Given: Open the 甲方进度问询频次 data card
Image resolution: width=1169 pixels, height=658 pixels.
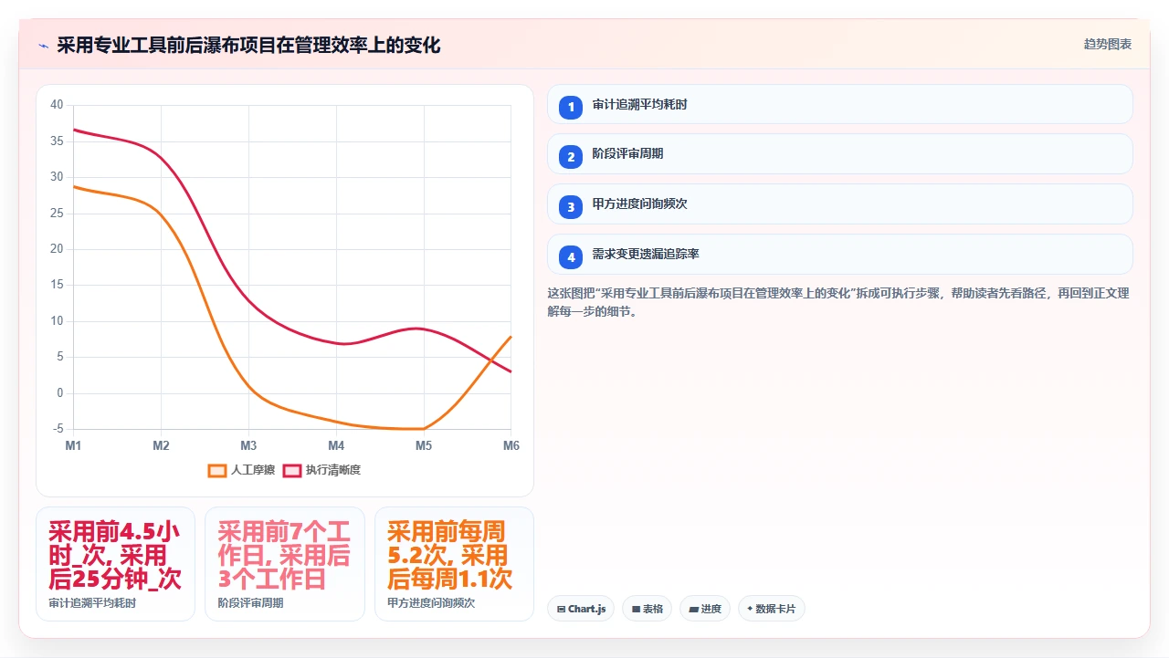Looking at the screenshot, I should pyautogui.click(x=454, y=564).
